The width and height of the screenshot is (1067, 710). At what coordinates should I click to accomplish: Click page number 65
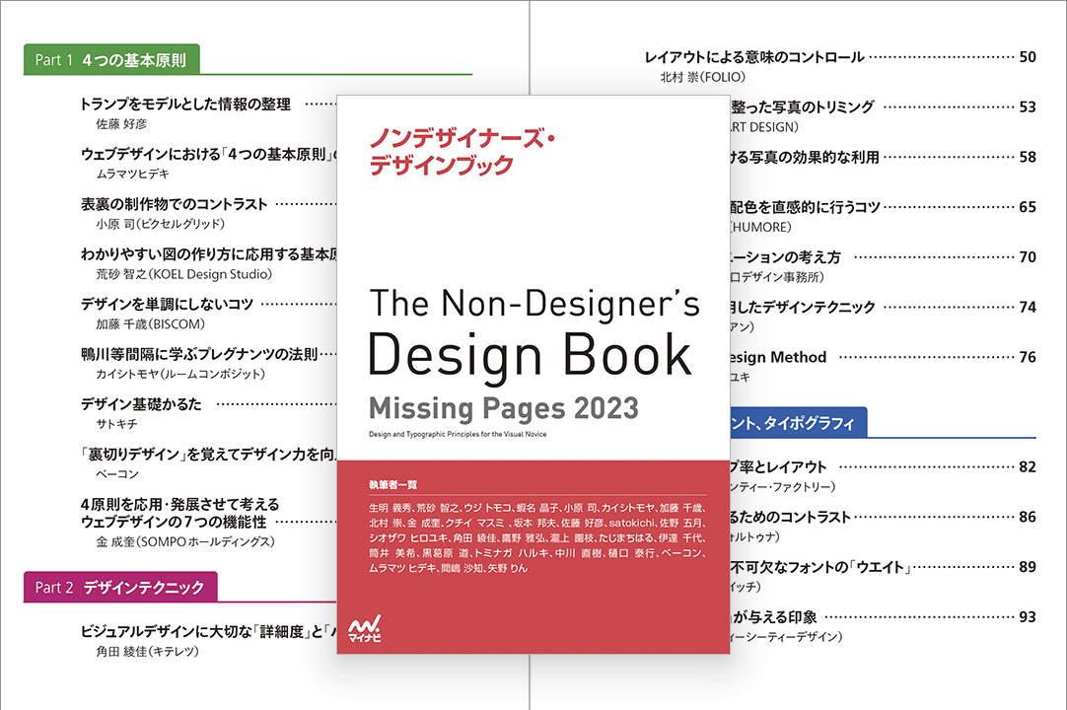click(1028, 208)
